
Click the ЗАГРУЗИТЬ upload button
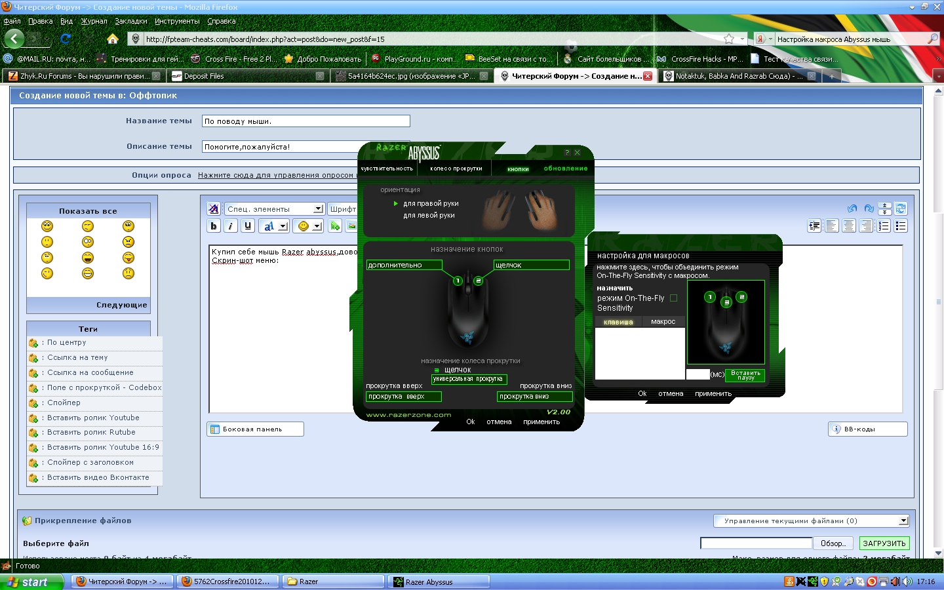(884, 543)
